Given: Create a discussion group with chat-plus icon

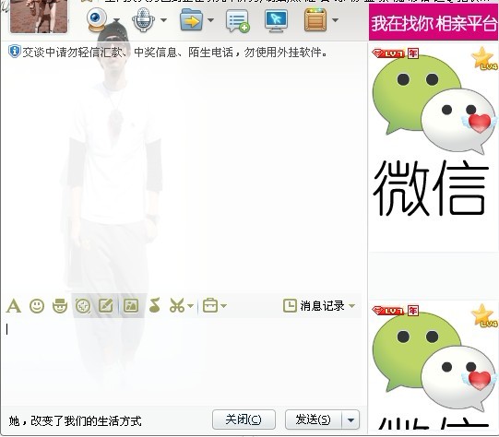Looking at the screenshot, I should click(237, 21).
